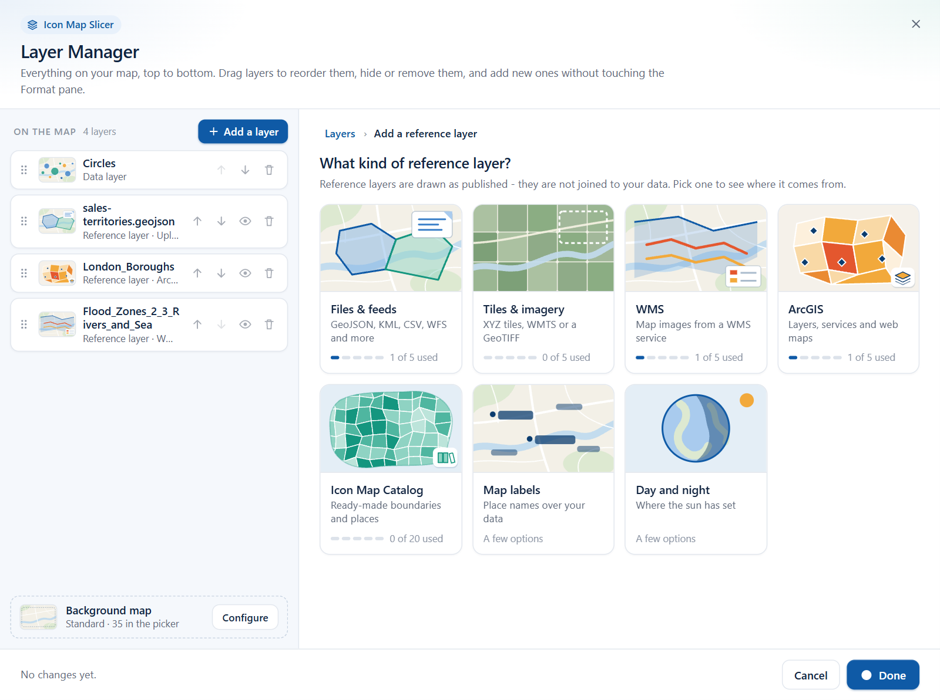
Task: Delete the Circles layer
Action: pos(269,170)
